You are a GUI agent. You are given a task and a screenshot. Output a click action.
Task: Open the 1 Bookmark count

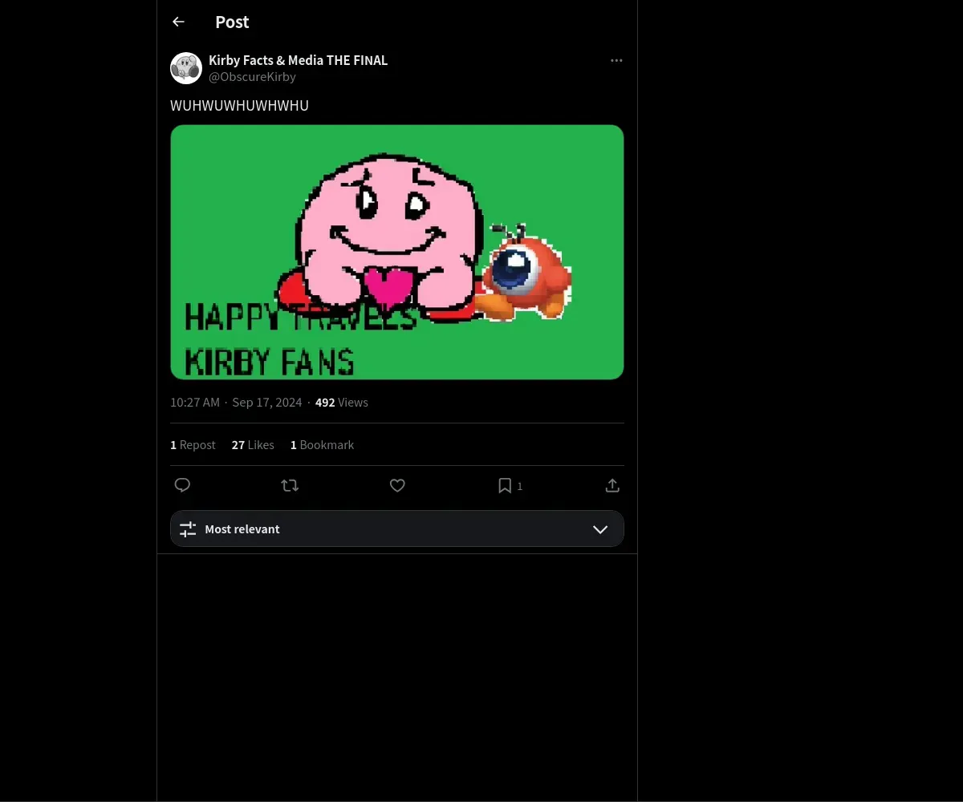pyautogui.click(x=322, y=445)
